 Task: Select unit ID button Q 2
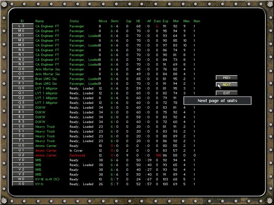pos(23,98)
